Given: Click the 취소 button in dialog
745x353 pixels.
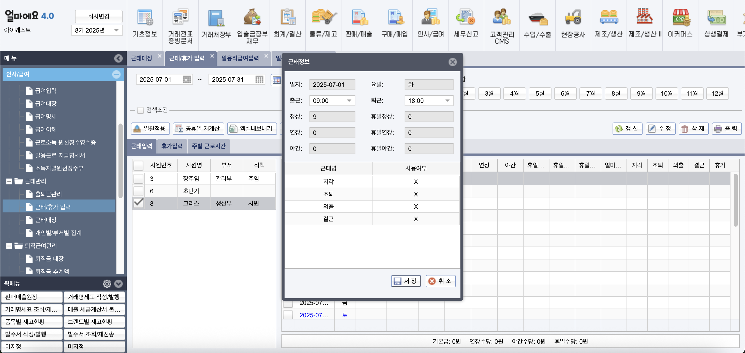Looking at the screenshot, I should [x=441, y=281].
